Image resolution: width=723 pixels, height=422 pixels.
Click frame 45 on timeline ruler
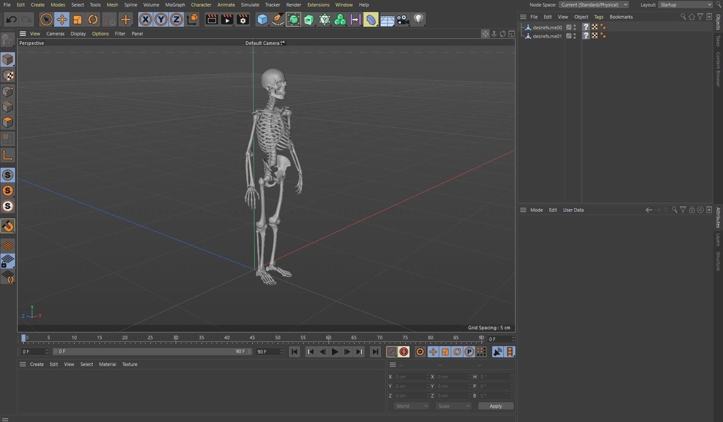[x=252, y=338]
